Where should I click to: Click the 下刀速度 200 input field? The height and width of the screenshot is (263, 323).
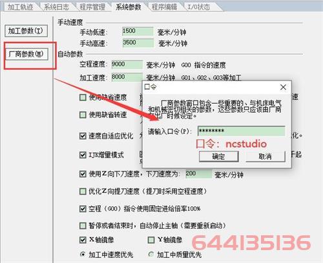click(199, 174)
